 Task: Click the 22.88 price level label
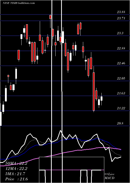(121, 48)
